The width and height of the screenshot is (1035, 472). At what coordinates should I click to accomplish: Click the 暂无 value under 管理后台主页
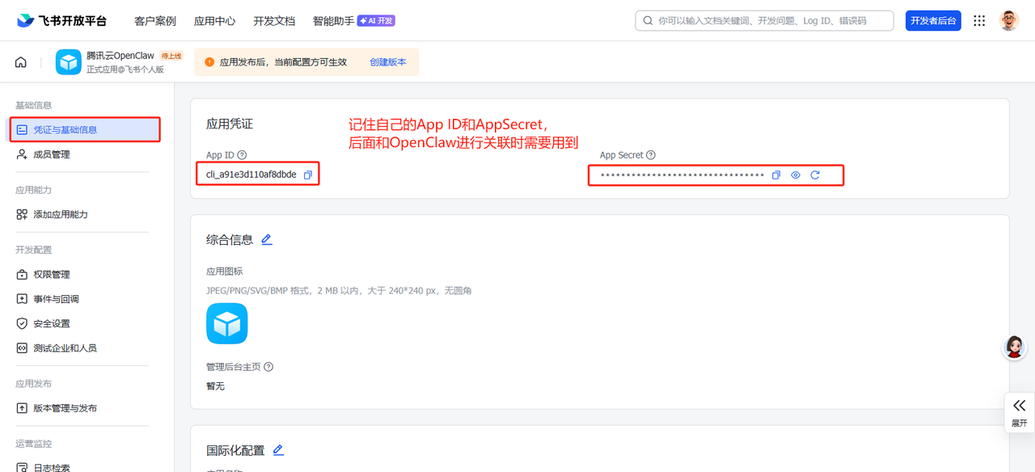pos(215,386)
